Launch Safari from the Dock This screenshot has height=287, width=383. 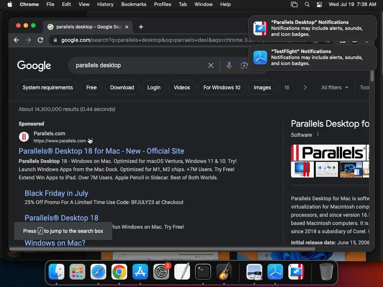click(98, 272)
